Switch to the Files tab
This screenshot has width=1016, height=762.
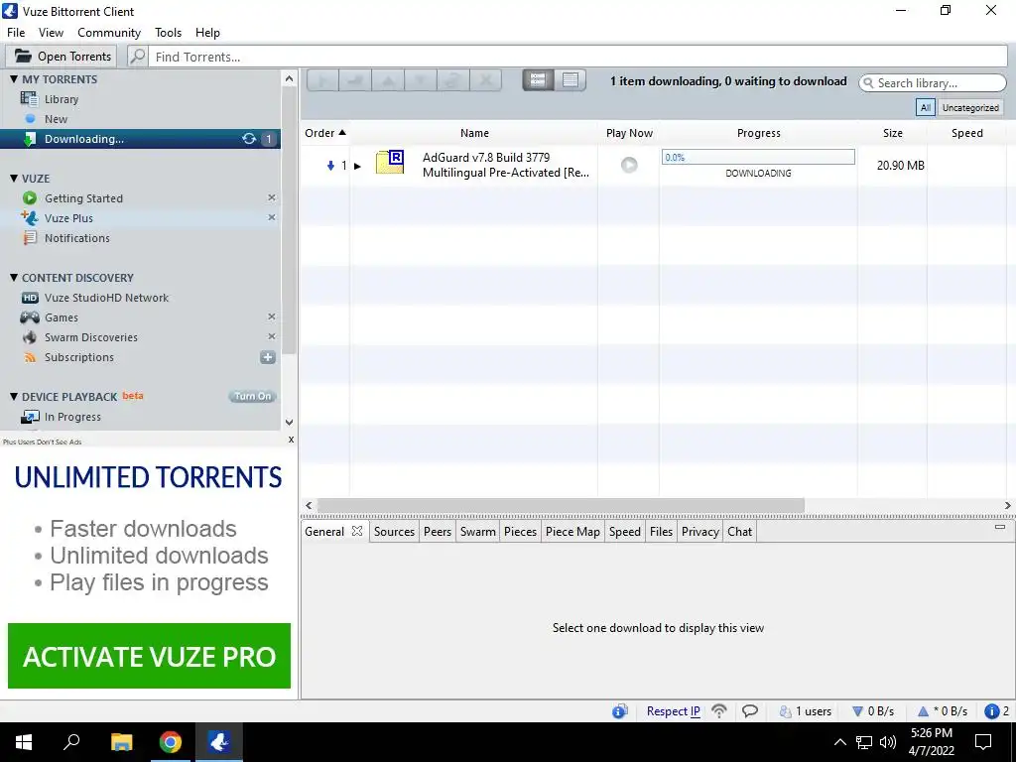[x=661, y=532]
